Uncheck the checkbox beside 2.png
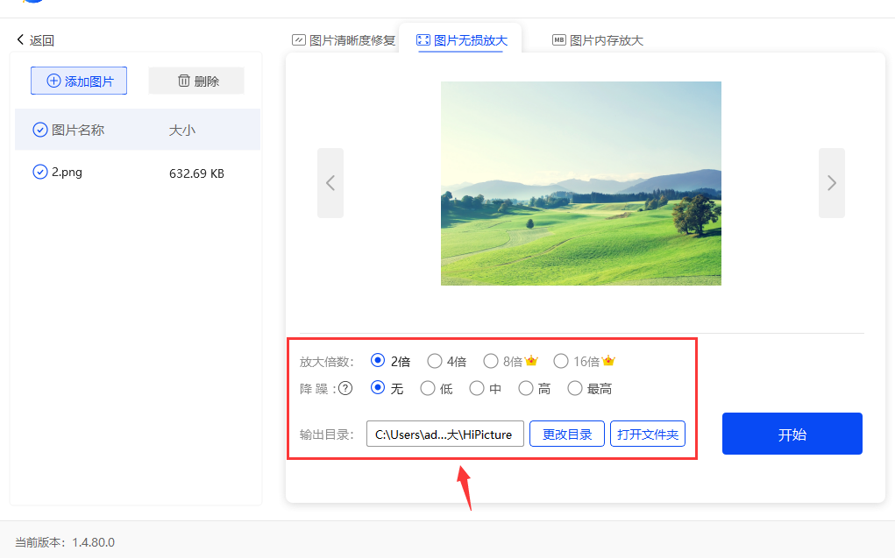The image size is (895, 558). (39, 172)
